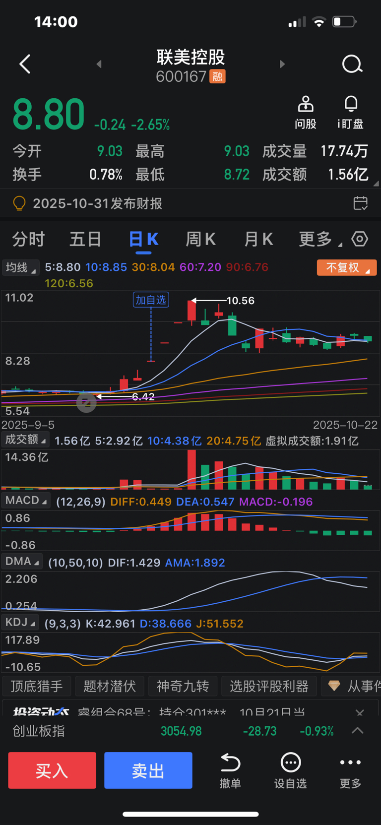The image size is (381, 825).
Task: Tap the KDJ parameters (9,3,3)
Action: (x=63, y=624)
